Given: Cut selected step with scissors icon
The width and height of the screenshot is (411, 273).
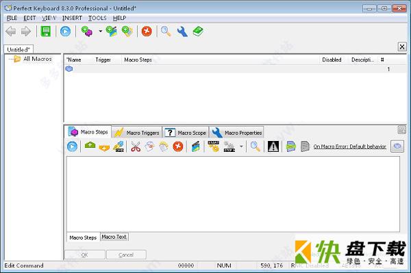Looking at the screenshot, I should coord(136,146).
